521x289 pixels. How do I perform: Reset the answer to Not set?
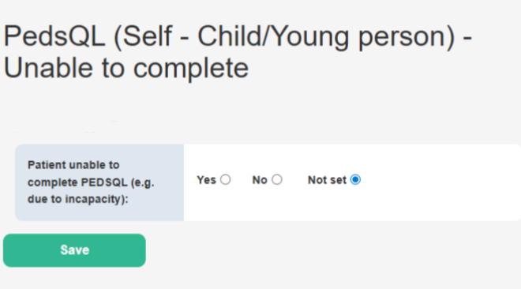[355, 180]
